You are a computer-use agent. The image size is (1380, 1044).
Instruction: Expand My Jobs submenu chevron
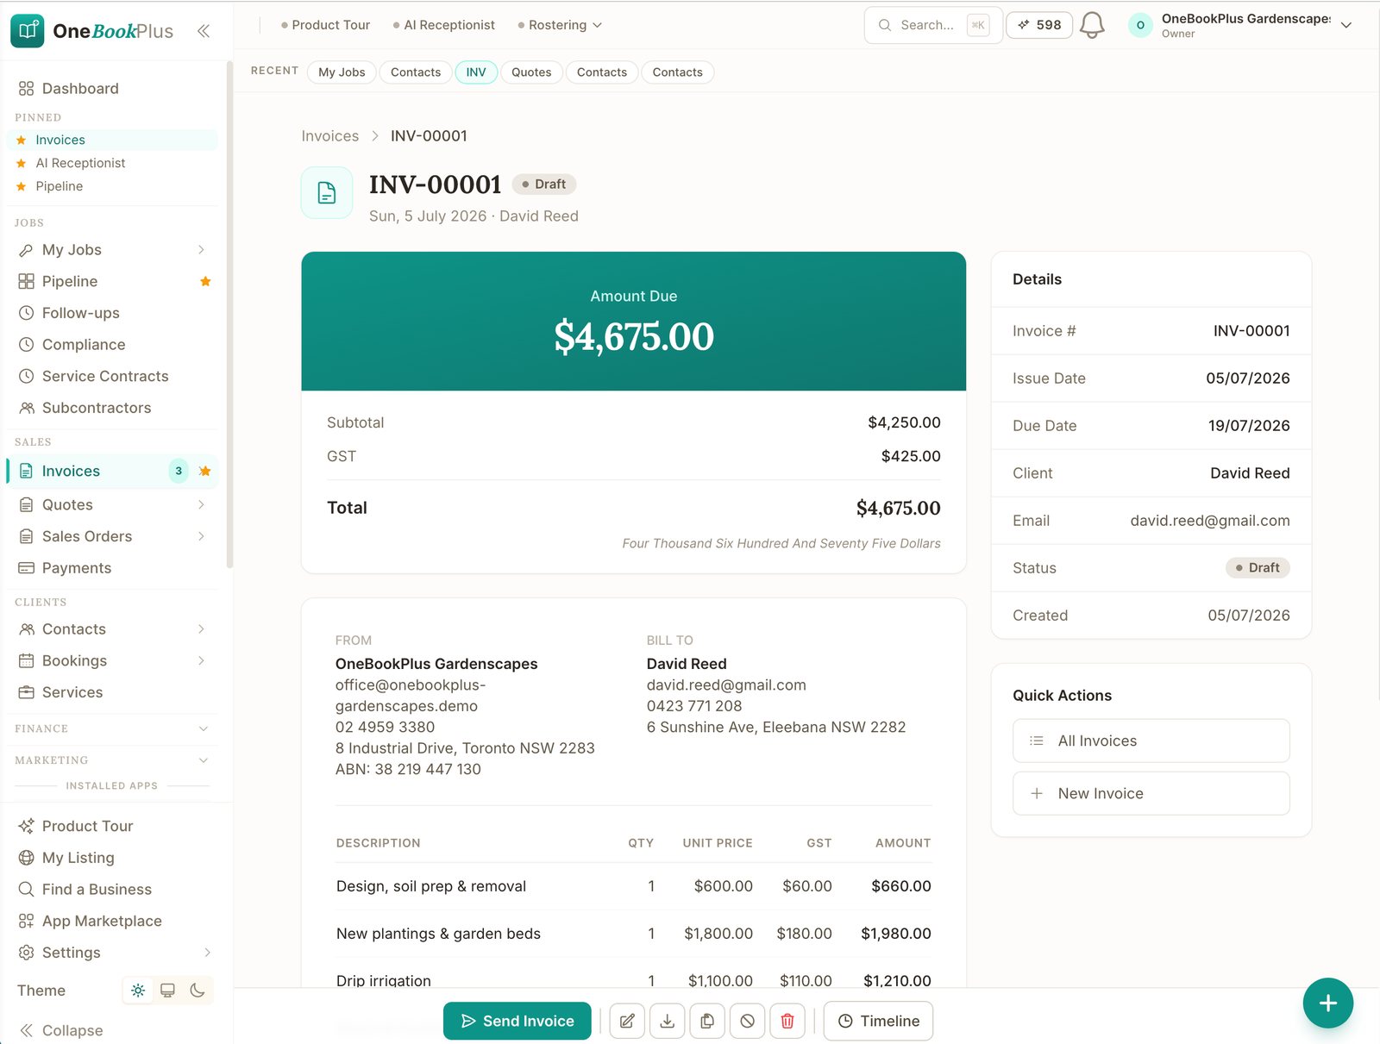[x=201, y=250]
